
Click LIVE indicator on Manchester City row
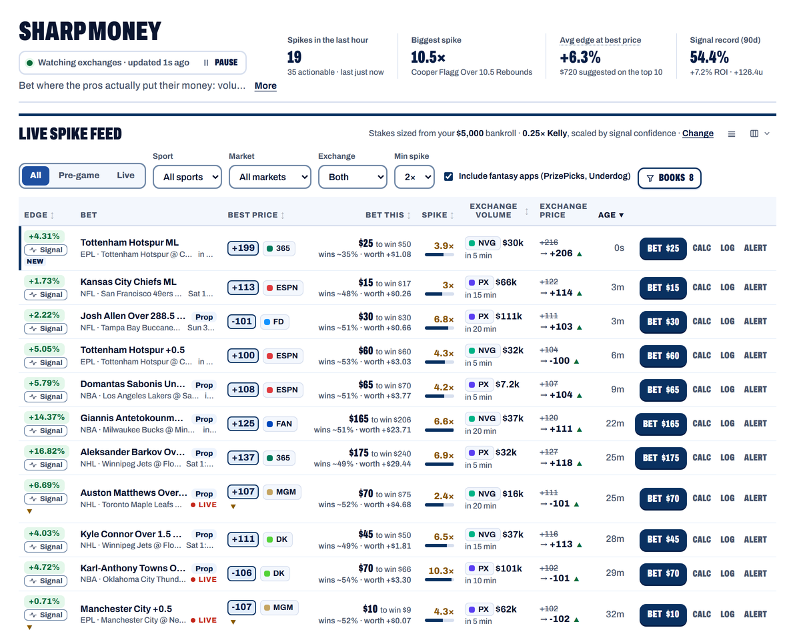tap(203, 621)
